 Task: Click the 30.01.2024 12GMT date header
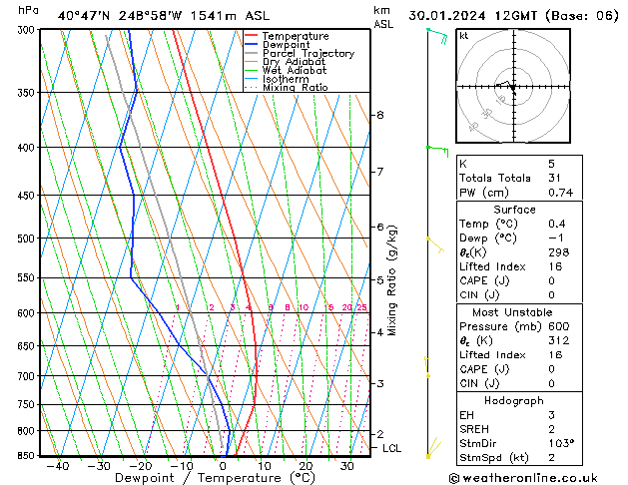tap(473, 16)
